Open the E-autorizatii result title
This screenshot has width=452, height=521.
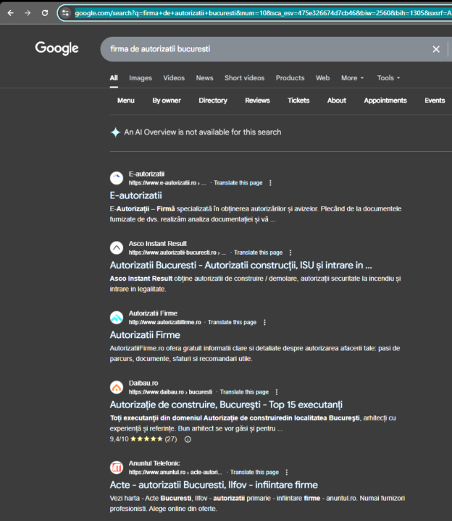coord(135,195)
